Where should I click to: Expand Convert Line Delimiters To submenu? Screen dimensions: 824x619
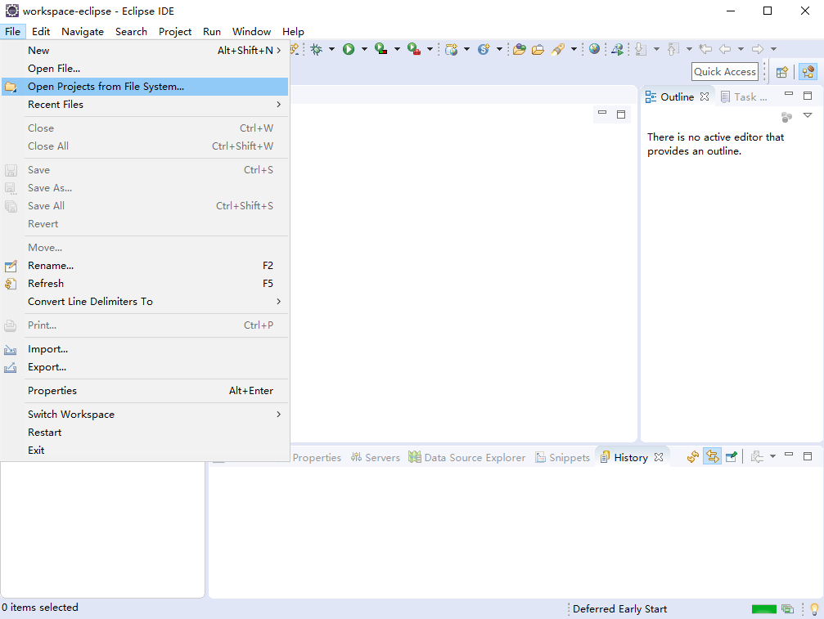tap(145, 302)
